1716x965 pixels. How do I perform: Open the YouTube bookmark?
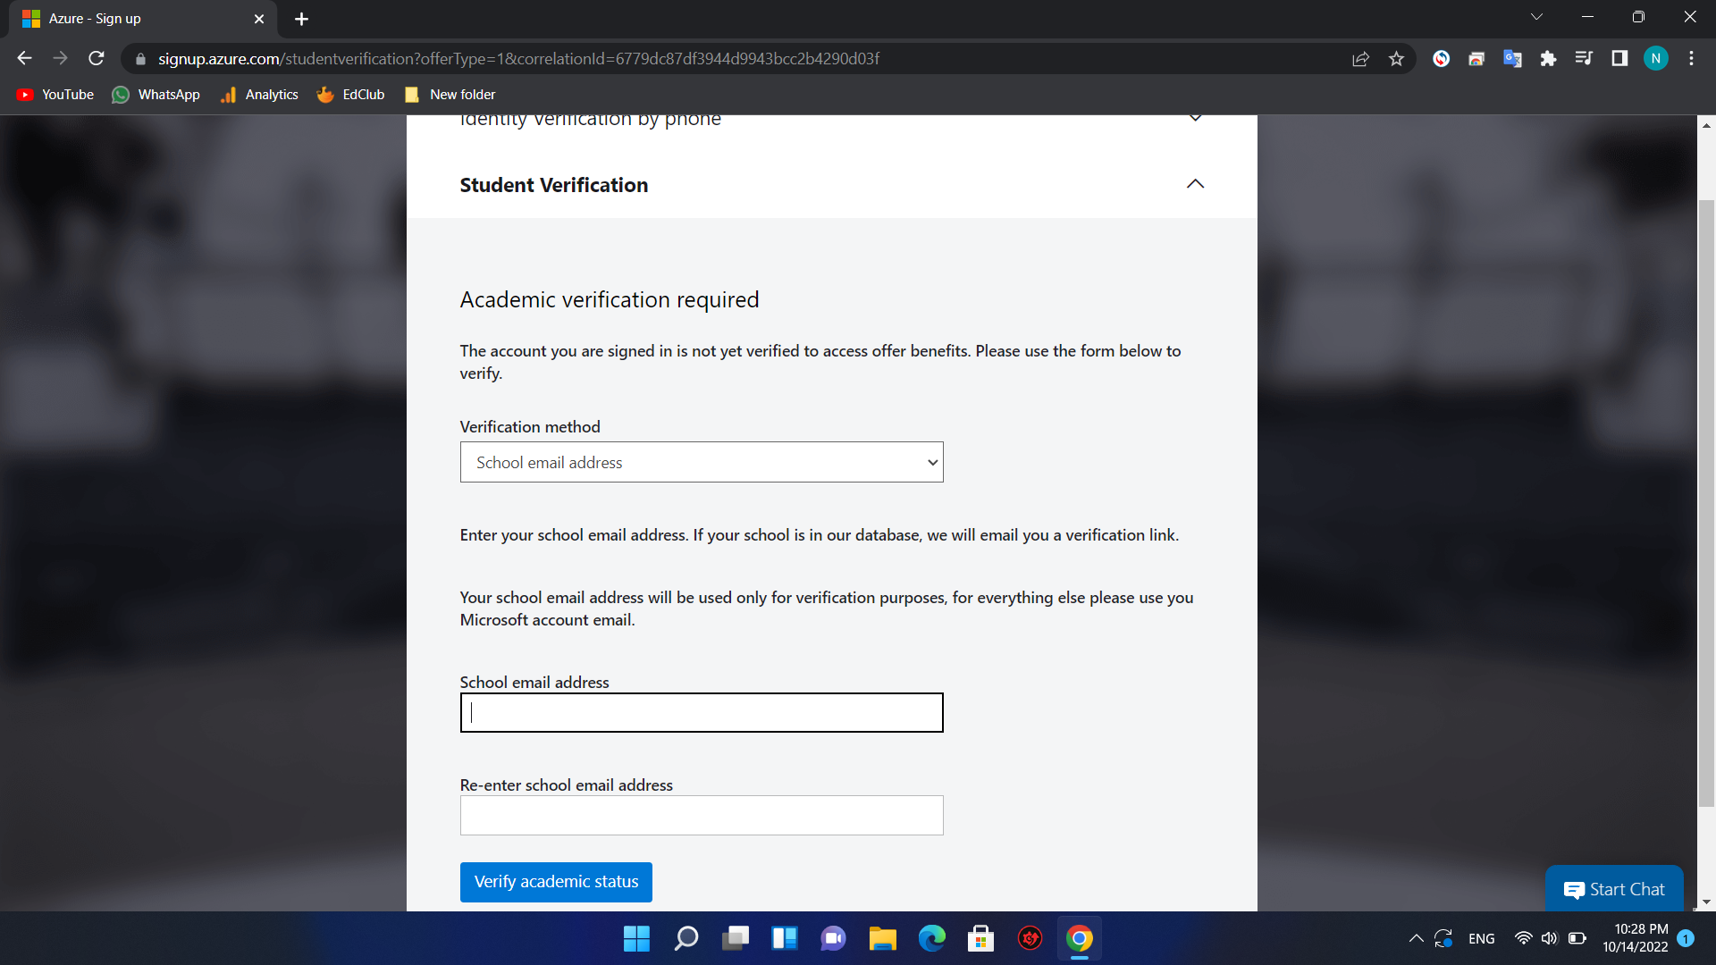(x=55, y=95)
